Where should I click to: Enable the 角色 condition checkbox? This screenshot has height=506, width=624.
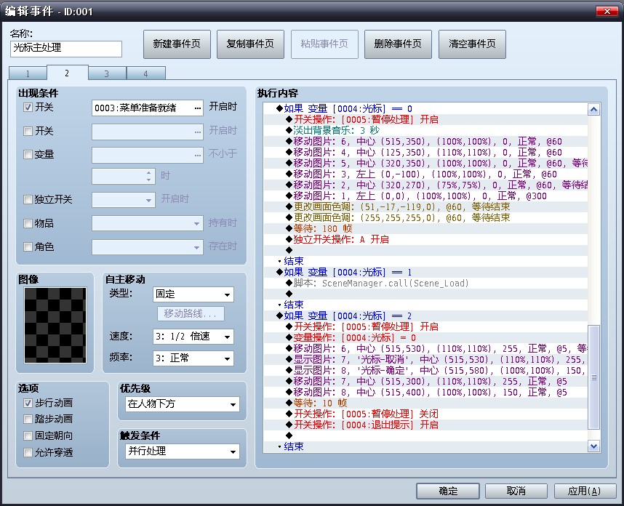(28, 247)
